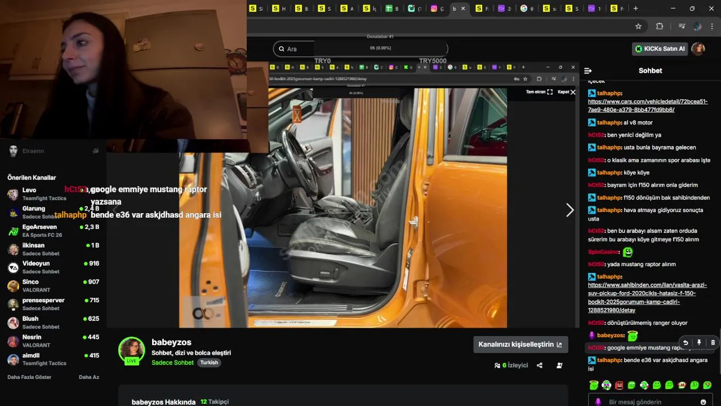721x406 pixels.
Task: Go to the next car photo arrow
Action: tap(569, 210)
